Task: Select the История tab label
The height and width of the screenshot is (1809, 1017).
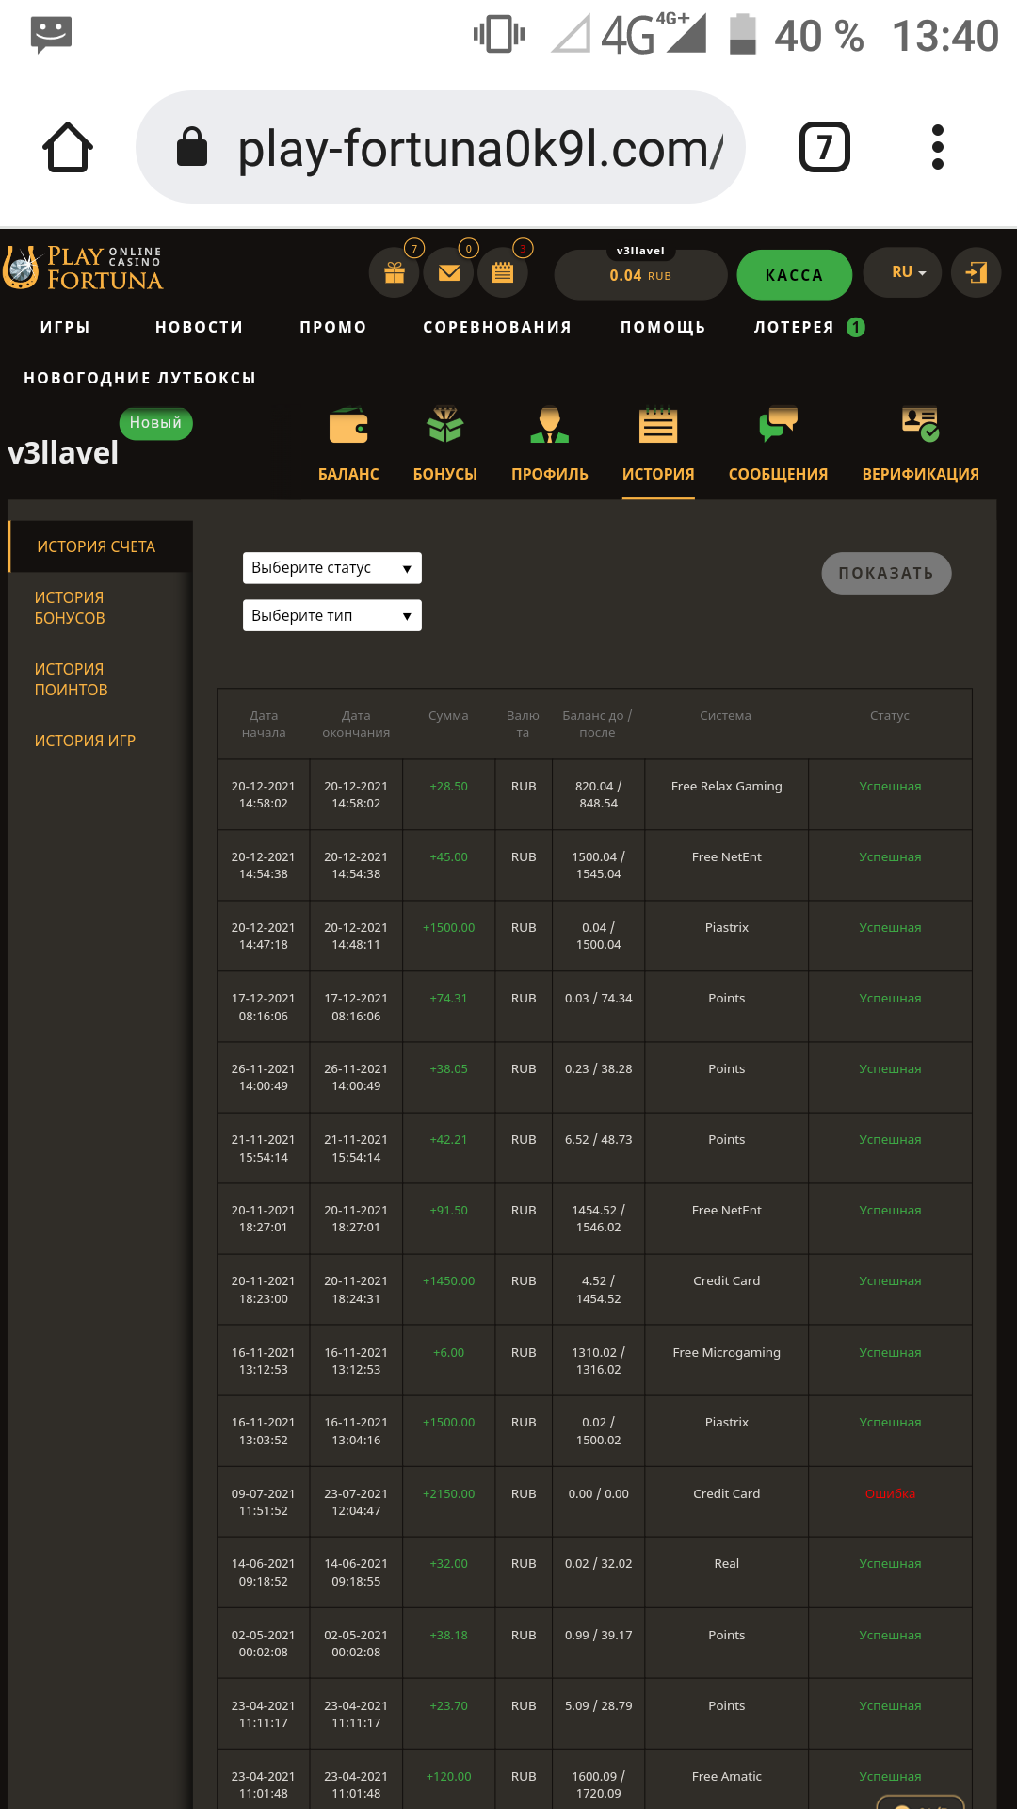Action: [658, 474]
